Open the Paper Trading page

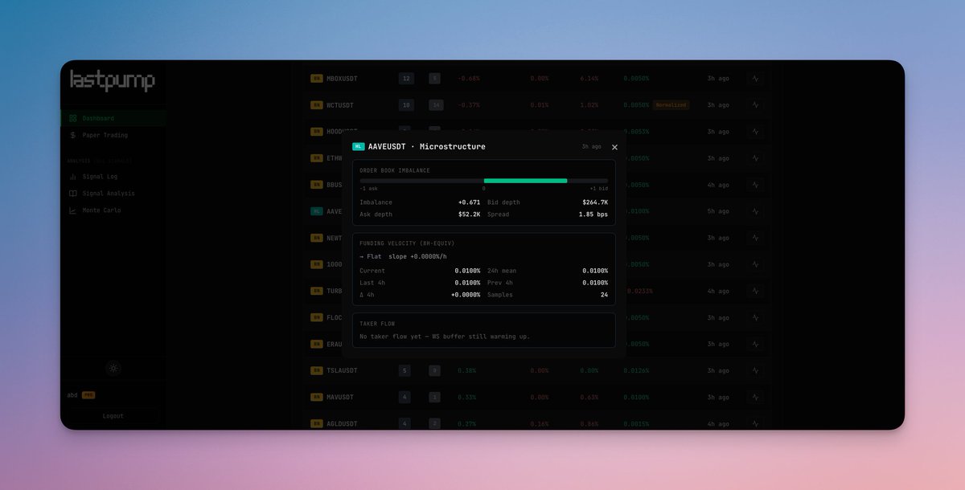click(x=113, y=135)
